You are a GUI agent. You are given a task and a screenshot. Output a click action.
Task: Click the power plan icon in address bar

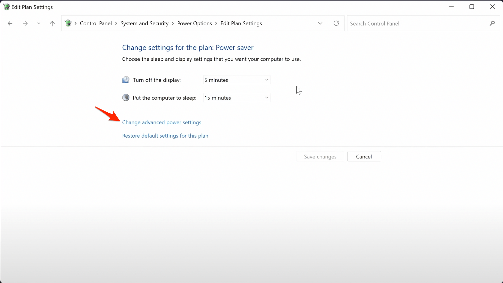[68, 23]
